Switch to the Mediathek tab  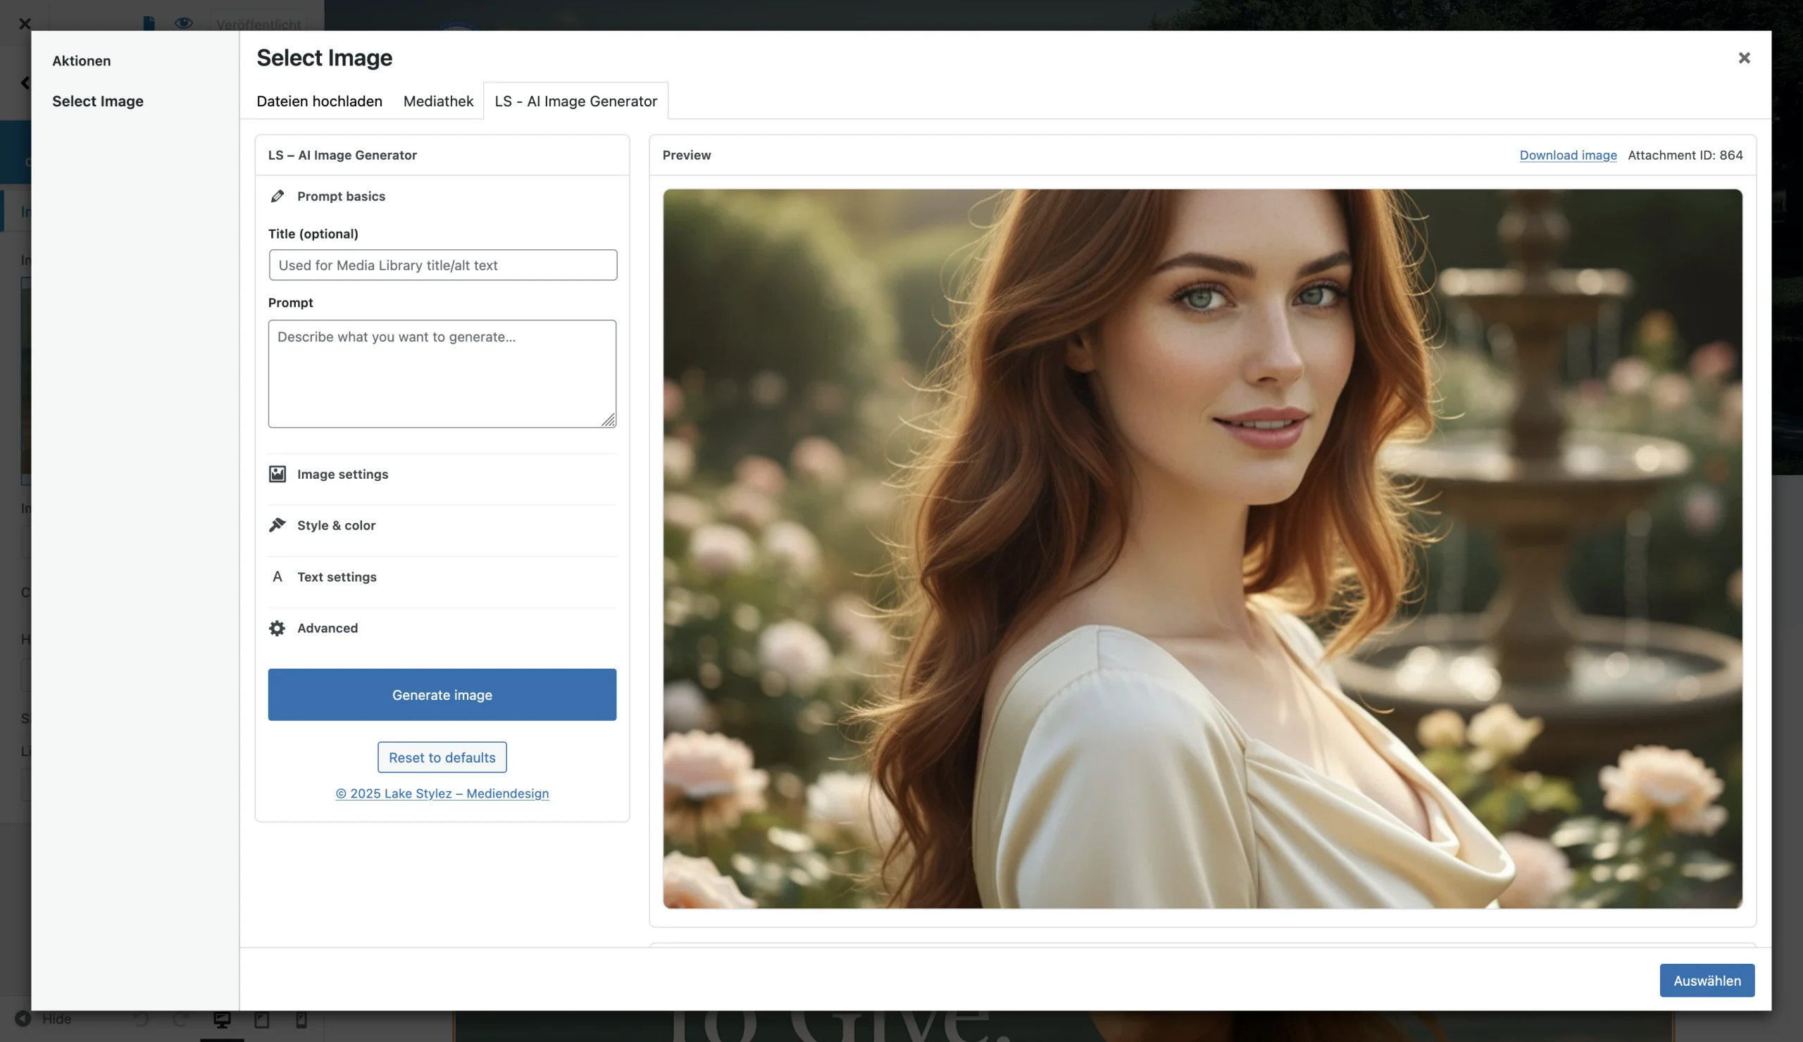(x=438, y=101)
